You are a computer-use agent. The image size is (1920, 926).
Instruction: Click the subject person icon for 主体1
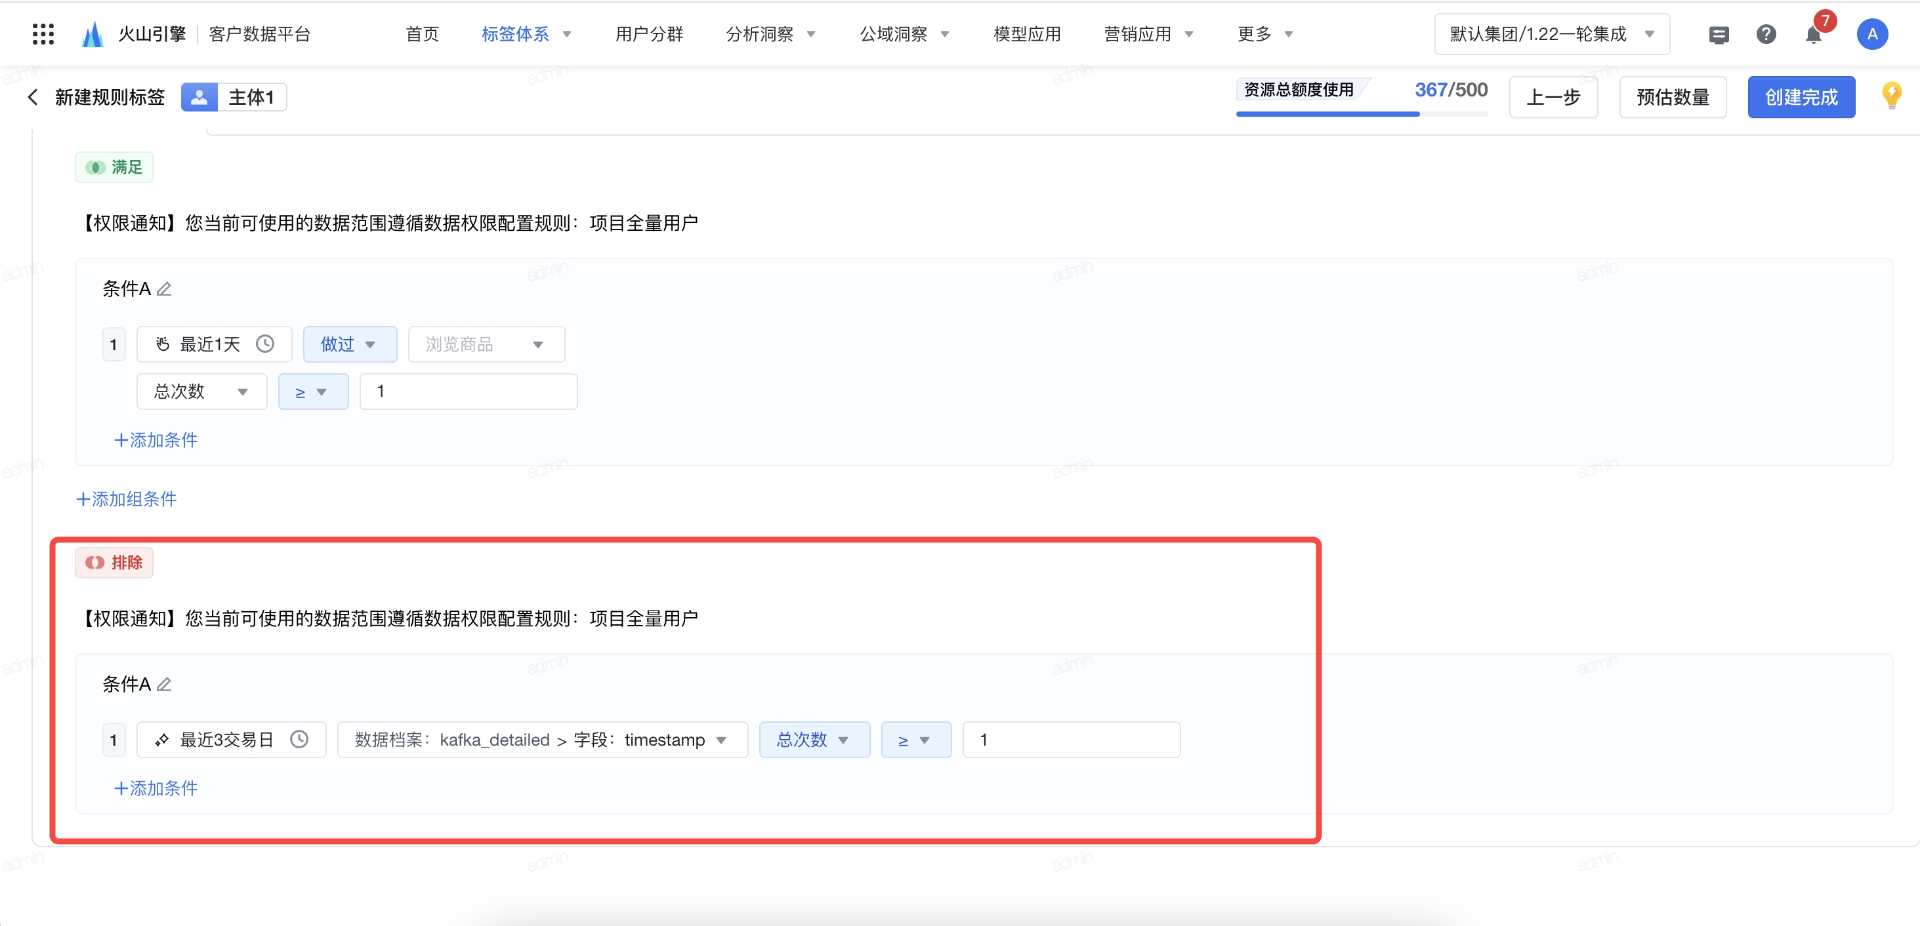tap(199, 97)
